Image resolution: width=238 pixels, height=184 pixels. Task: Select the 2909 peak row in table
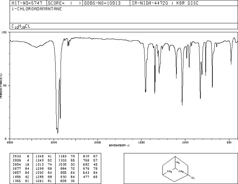21,160
